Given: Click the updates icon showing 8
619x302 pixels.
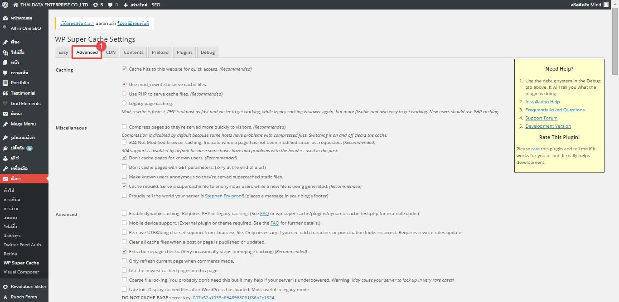Looking at the screenshot, I should [x=95, y=5].
